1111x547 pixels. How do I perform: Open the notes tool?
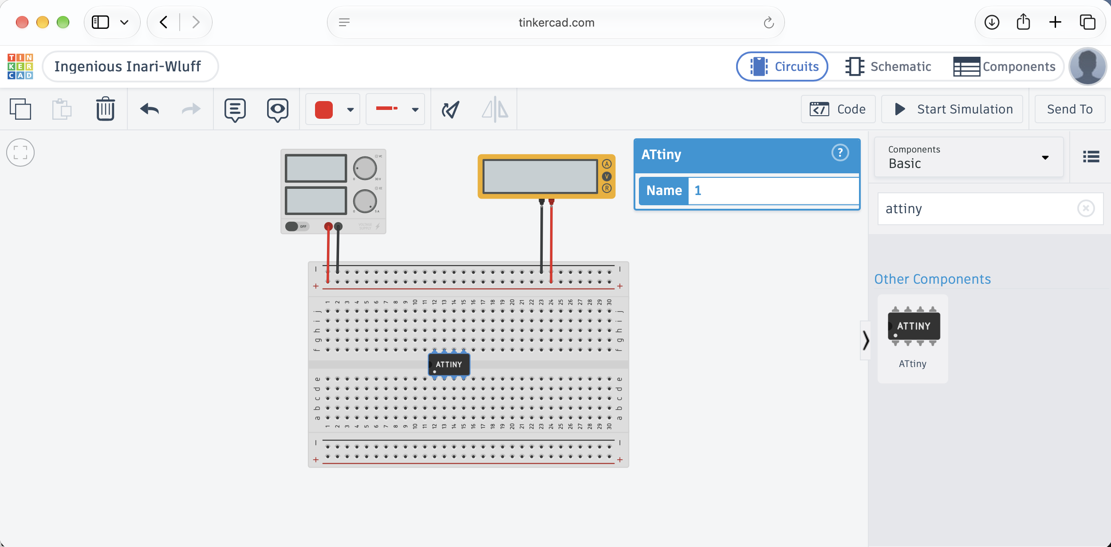pos(235,110)
